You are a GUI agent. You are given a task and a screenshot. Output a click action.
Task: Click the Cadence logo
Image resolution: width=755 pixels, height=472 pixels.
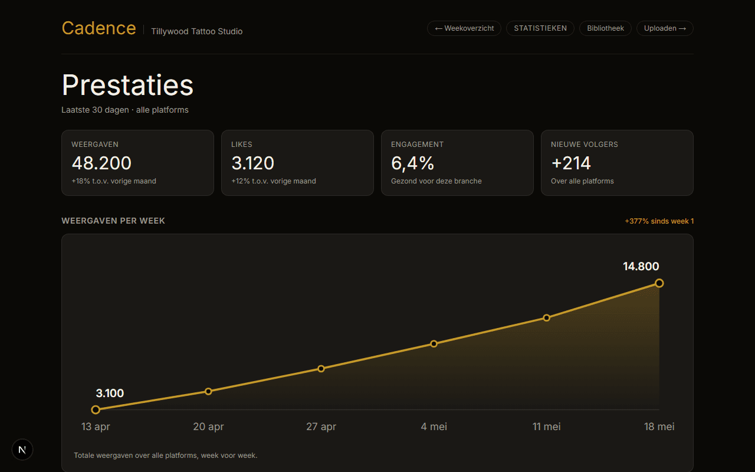pos(99,28)
